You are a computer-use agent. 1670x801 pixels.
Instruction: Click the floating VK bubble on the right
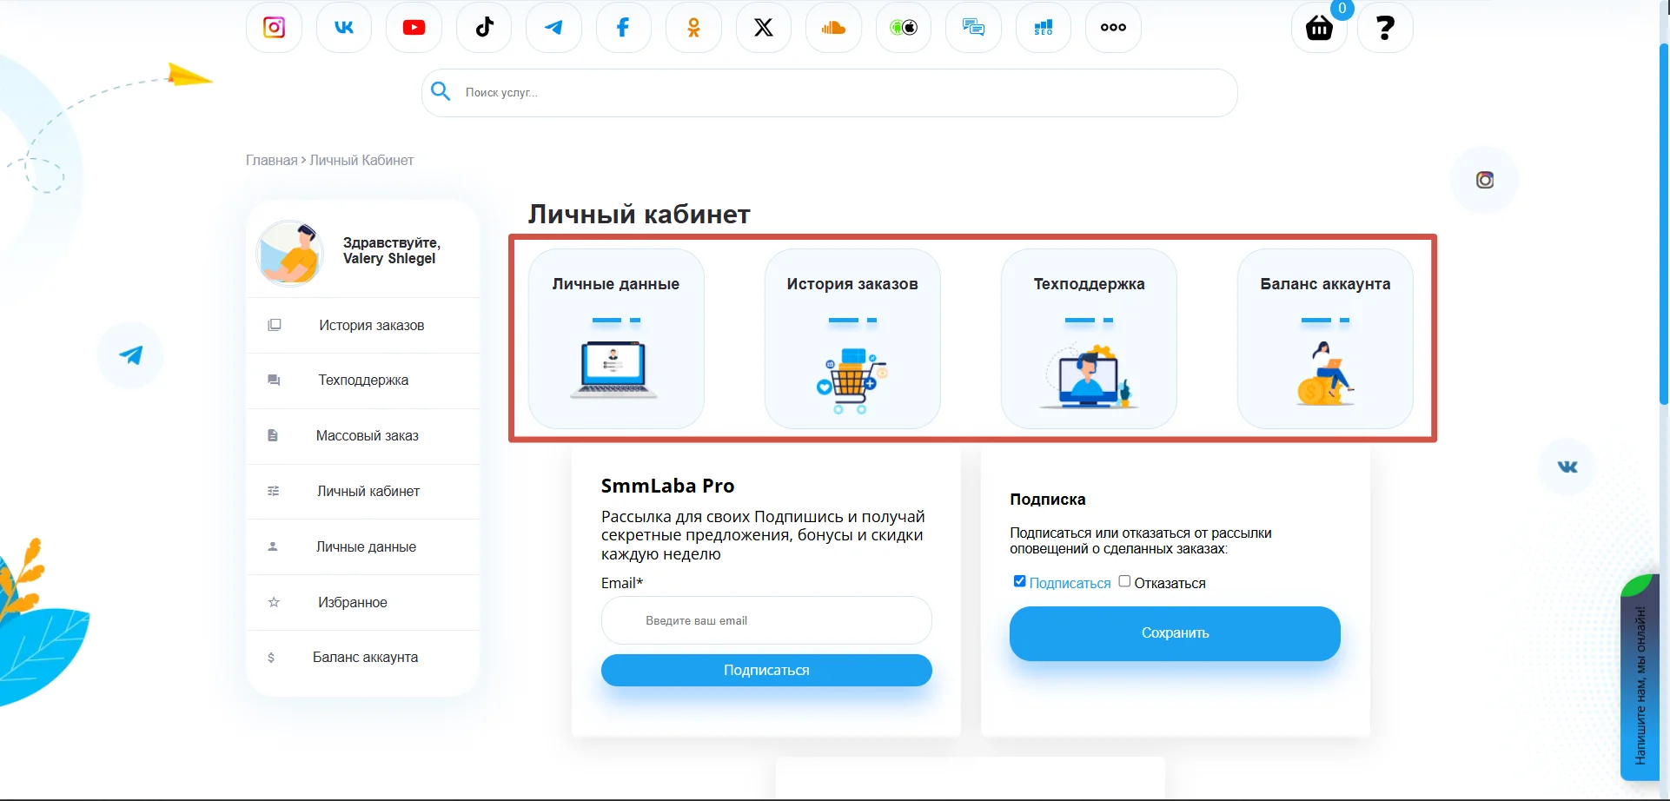pos(1567,467)
